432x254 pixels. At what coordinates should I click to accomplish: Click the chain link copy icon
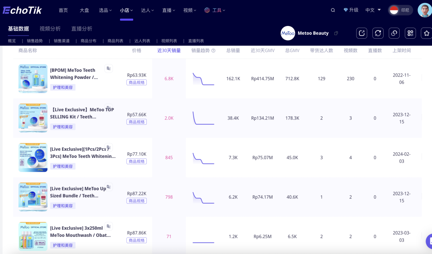(x=394, y=33)
